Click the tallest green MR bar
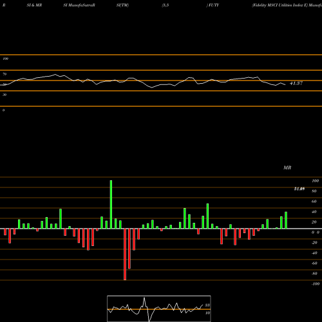The width and height of the screenshot is (322, 322). (x=111, y=204)
